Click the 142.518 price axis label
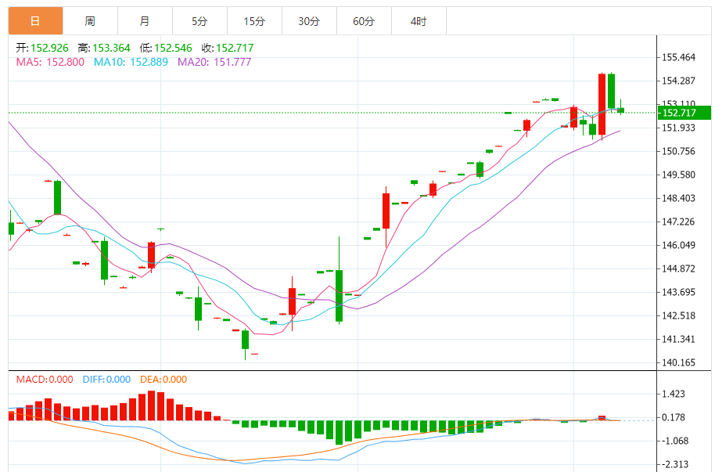 click(678, 315)
